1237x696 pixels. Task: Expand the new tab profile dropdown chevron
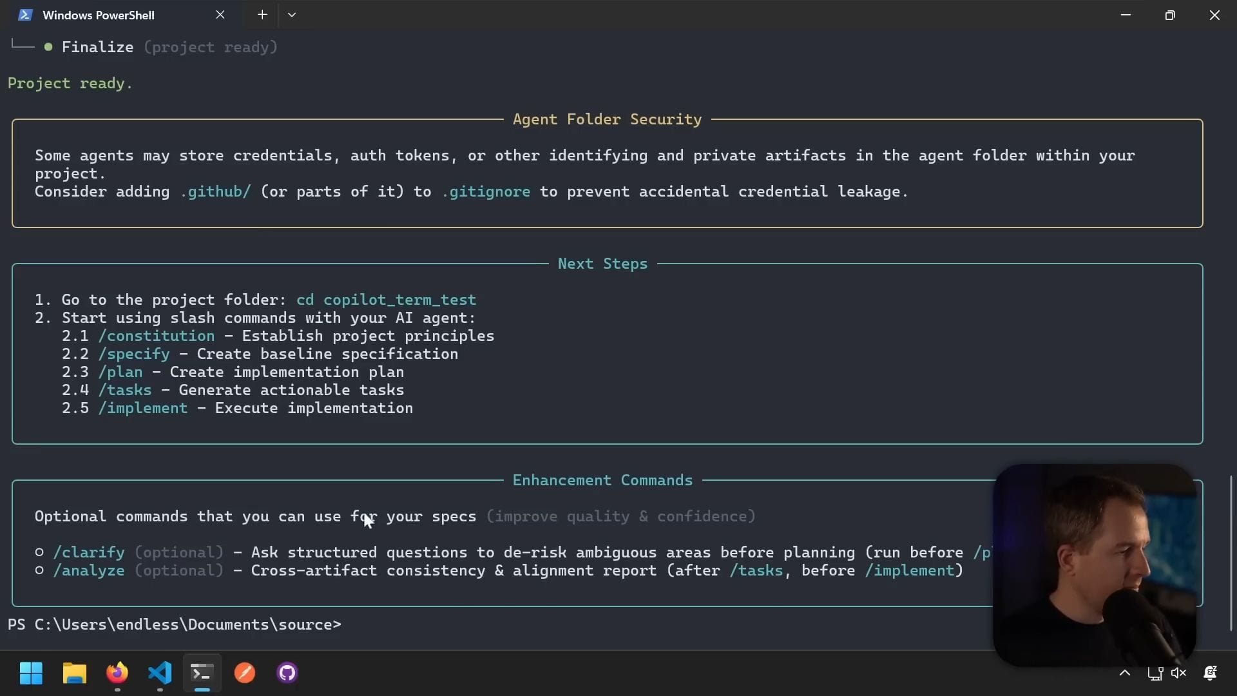pos(292,15)
